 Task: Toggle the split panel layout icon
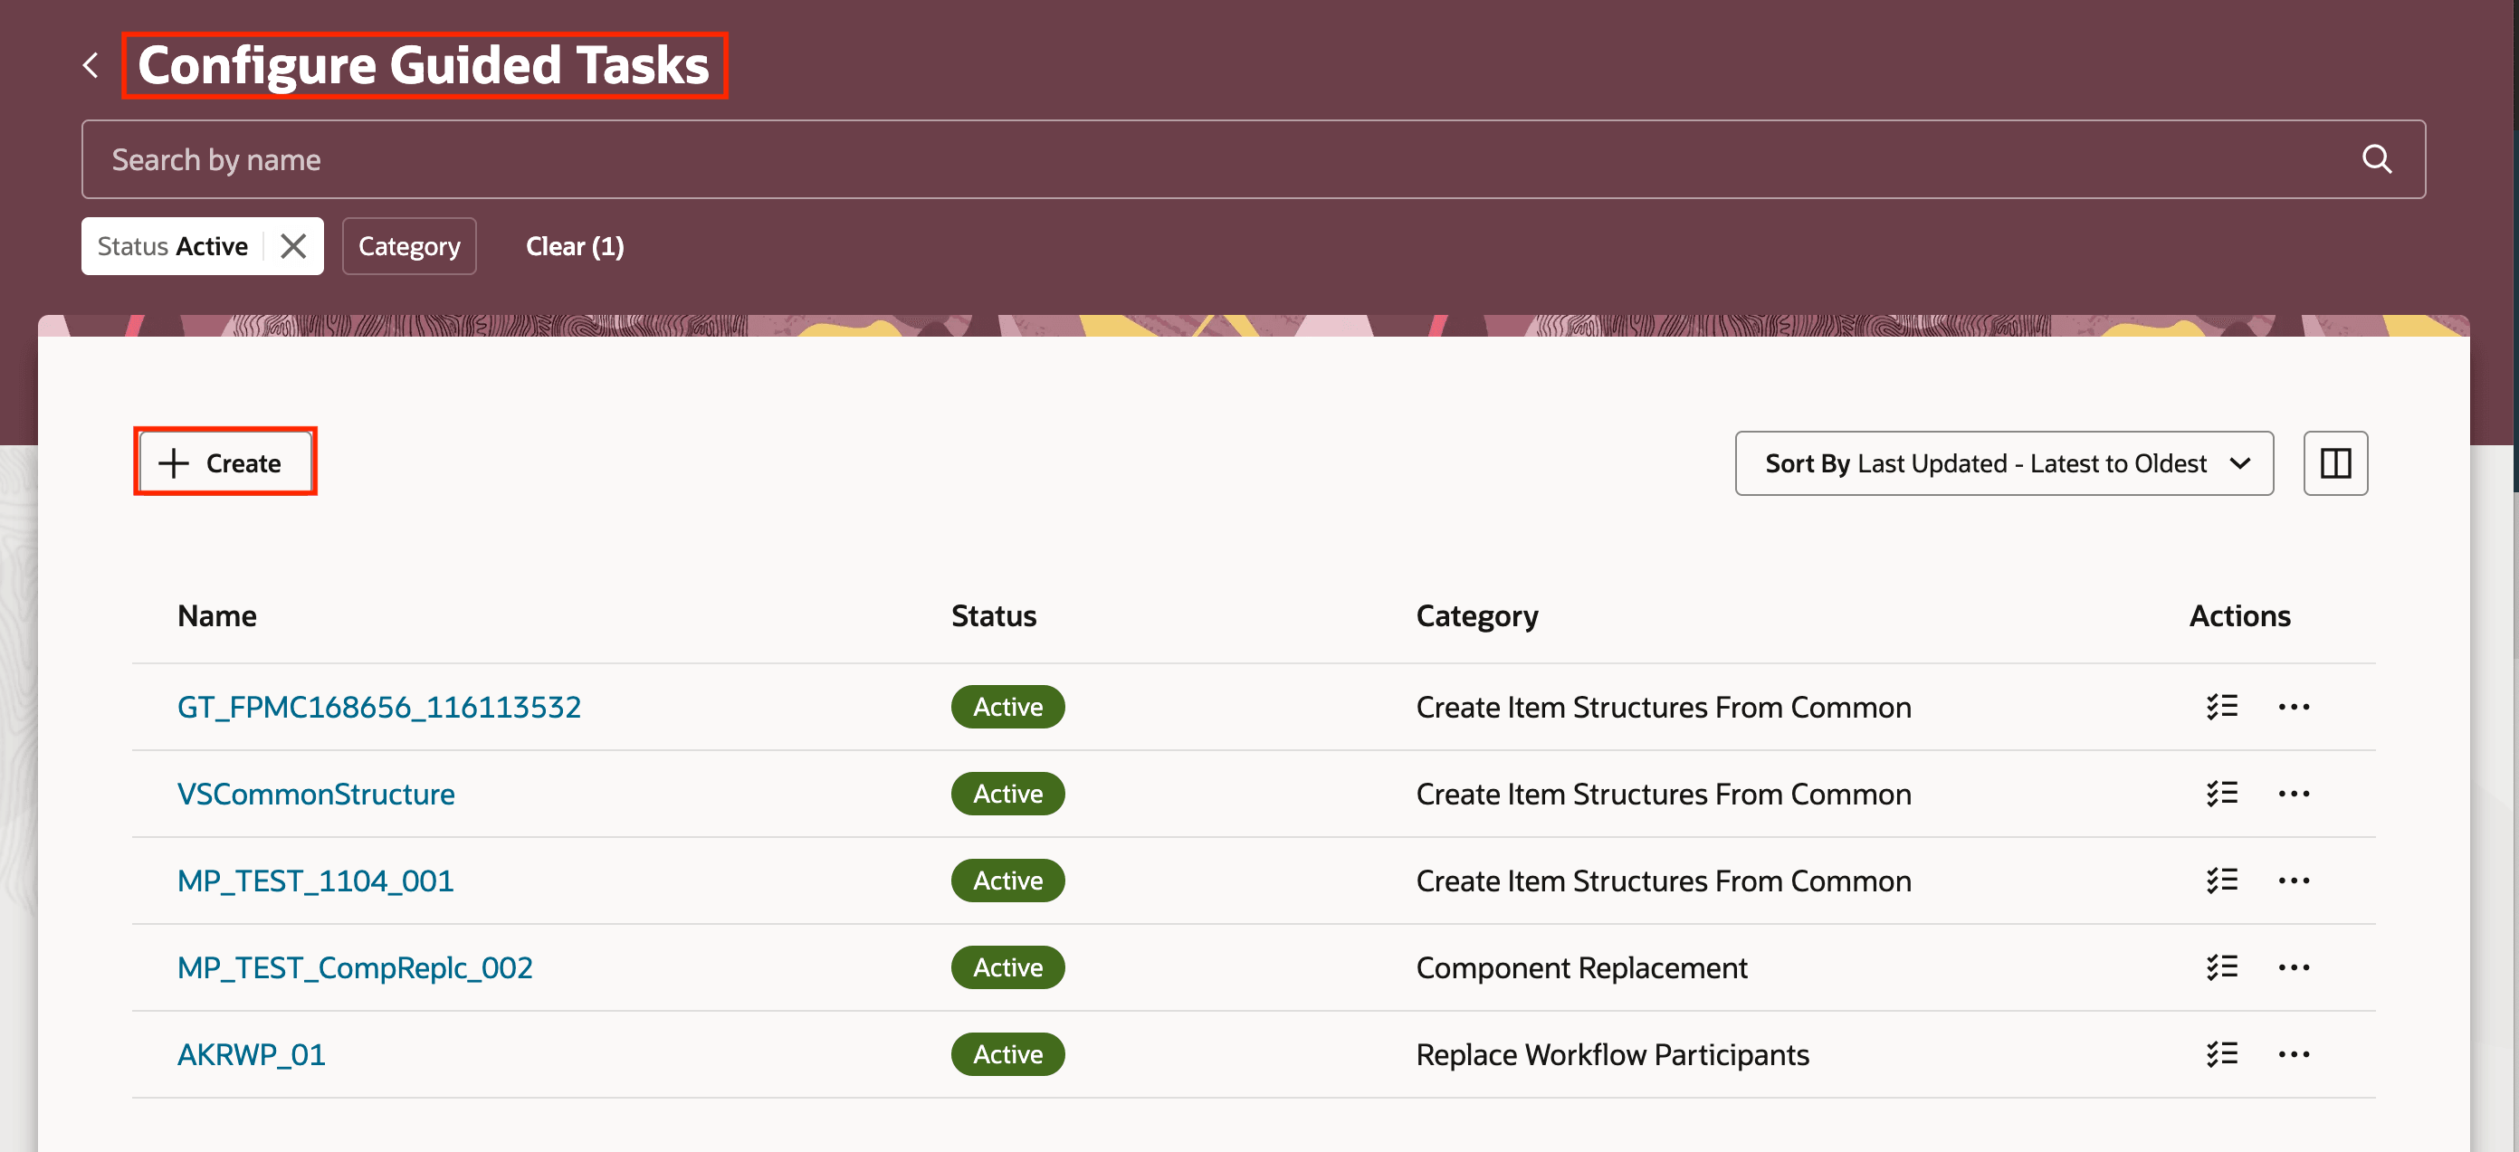(2335, 462)
